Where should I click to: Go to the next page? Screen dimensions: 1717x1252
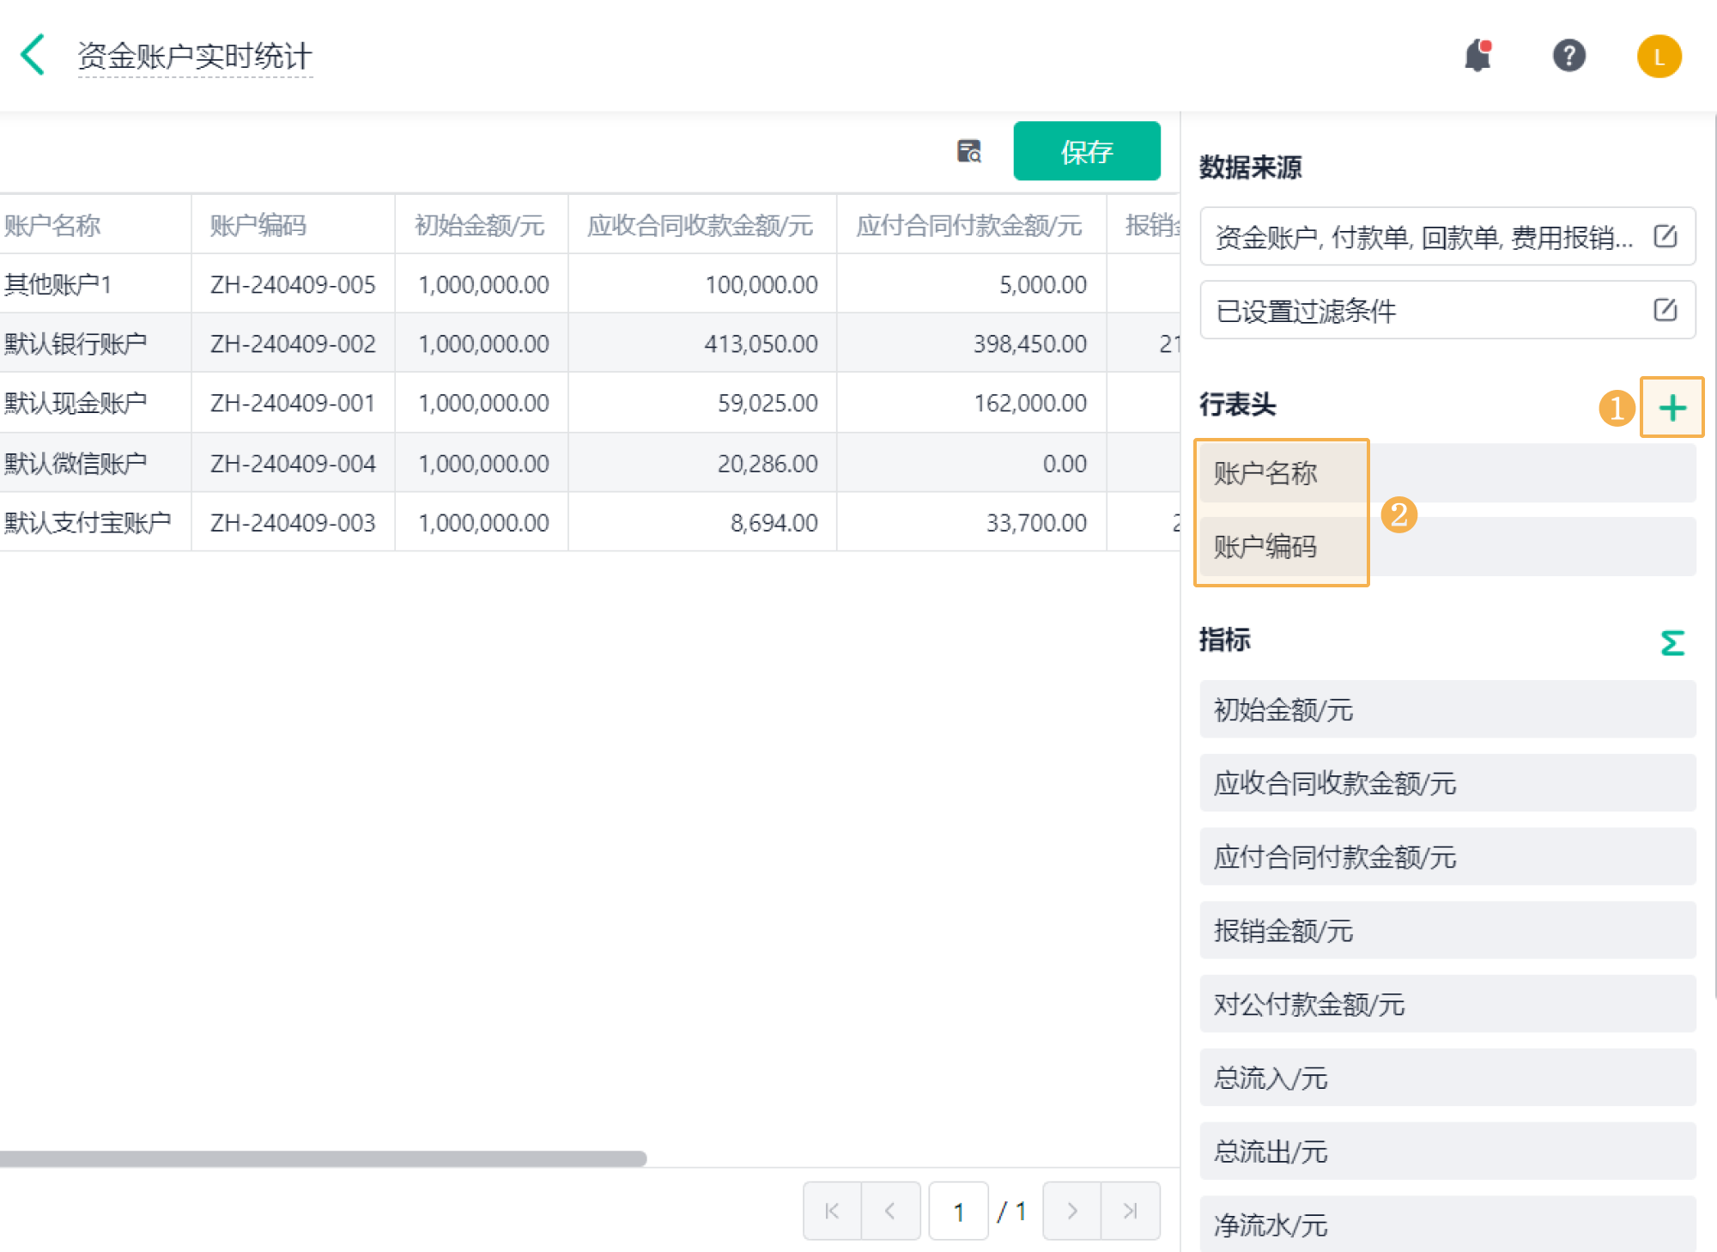coord(1071,1211)
